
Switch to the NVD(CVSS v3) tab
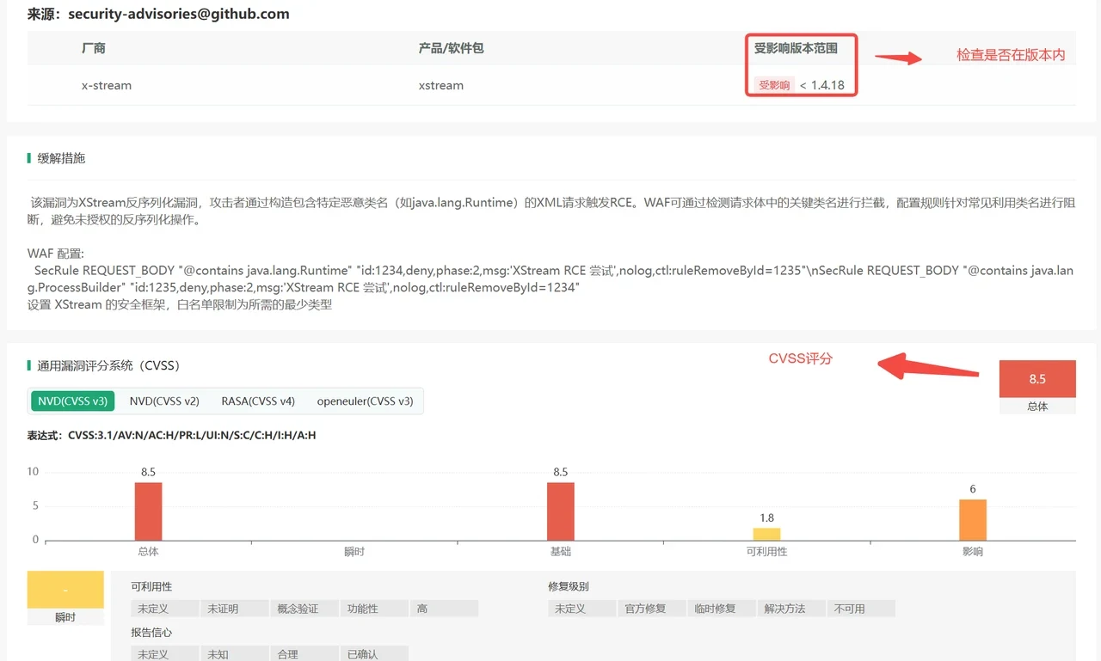72,401
